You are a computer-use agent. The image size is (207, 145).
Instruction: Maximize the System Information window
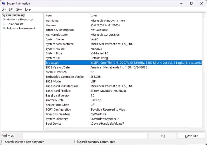click(x=191, y=3)
